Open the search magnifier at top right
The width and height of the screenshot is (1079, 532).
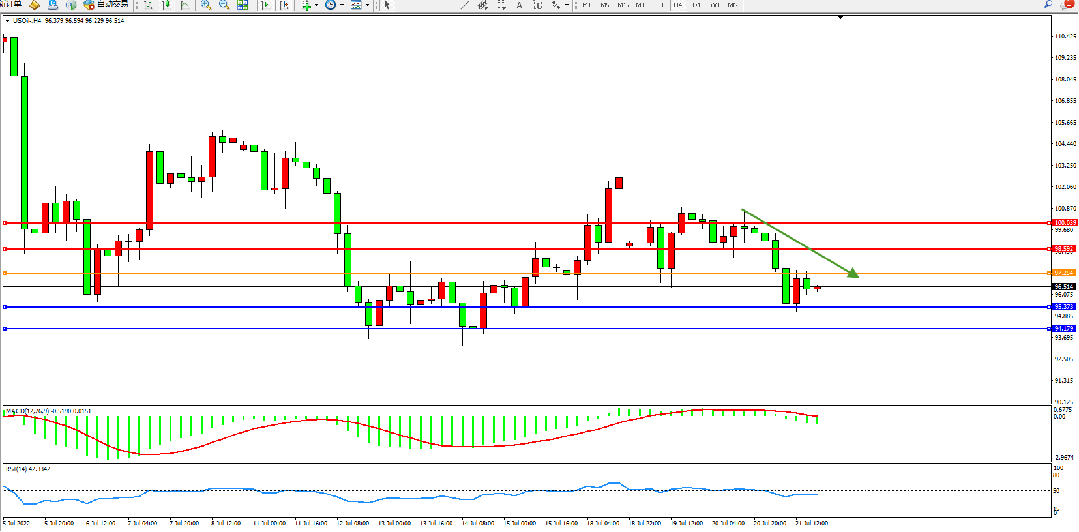point(1048,5)
